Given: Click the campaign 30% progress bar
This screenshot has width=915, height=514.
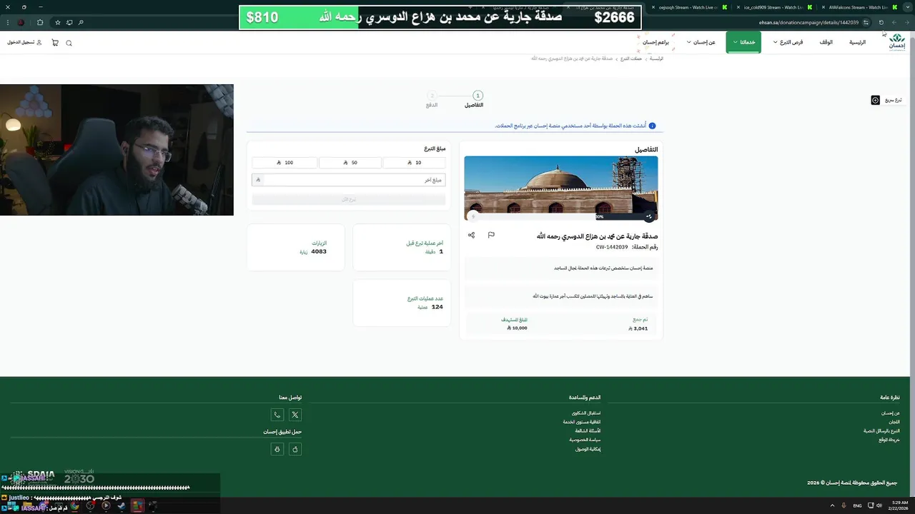Looking at the screenshot, I should click(561, 216).
